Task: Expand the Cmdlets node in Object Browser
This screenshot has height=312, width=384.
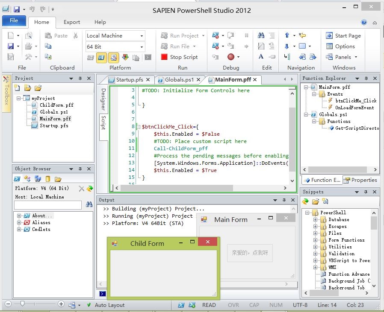Action: (19, 229)
